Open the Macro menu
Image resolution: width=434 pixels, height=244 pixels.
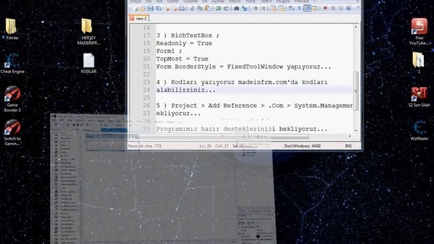click(x=235, y=1)
